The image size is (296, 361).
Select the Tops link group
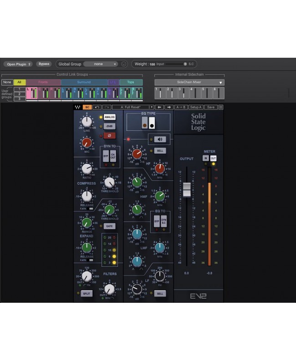131,82
